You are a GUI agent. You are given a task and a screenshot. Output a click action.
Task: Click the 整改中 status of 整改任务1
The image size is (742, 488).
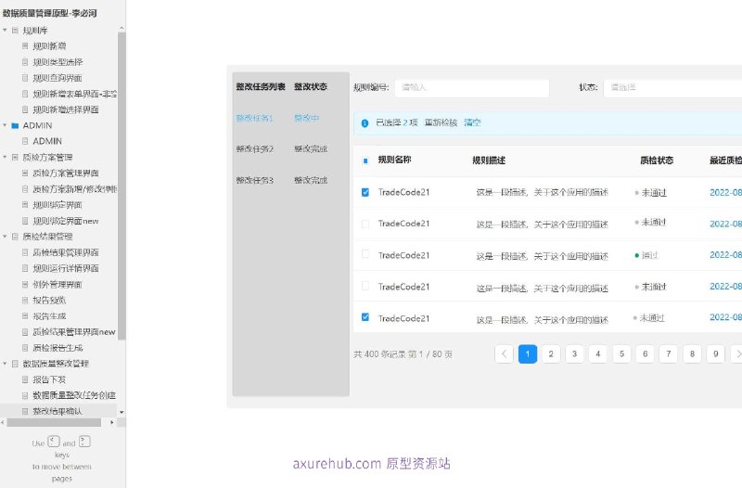pos(307,118)
